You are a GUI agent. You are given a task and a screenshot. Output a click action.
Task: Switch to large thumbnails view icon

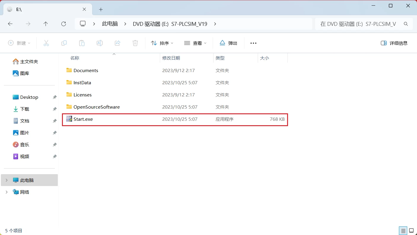pos(411,231)
